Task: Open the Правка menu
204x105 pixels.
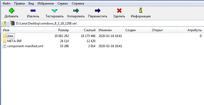Action: click(19, 3)
